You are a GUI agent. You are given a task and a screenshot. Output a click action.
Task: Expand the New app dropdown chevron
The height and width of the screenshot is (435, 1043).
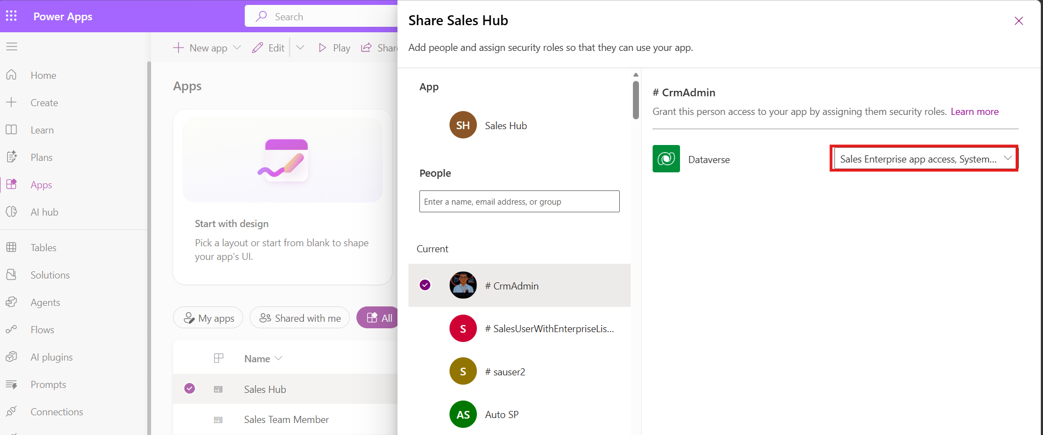(237, 48)
